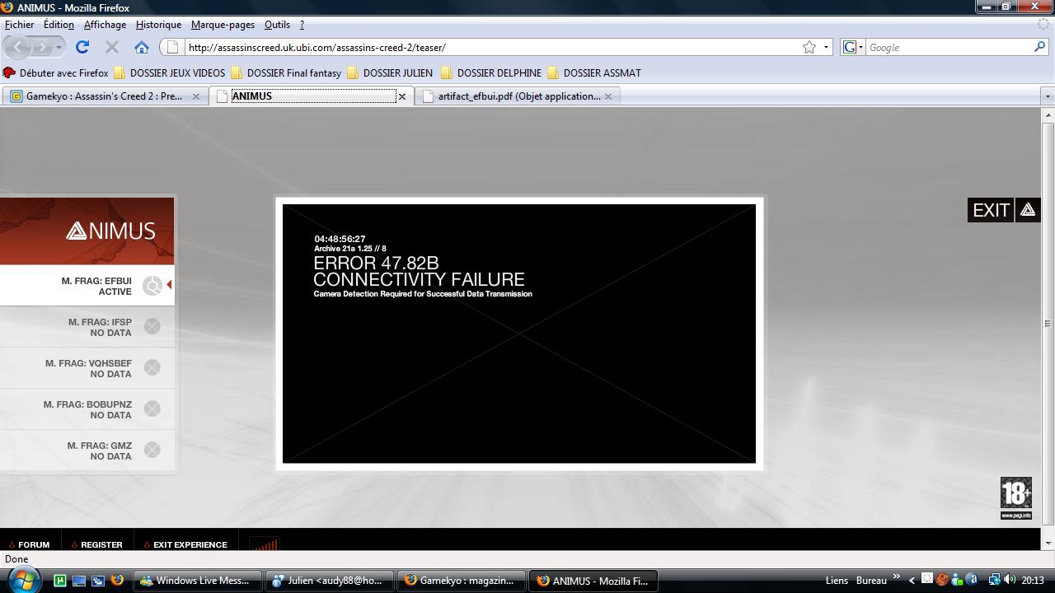Screen dimensions: 1055x593
Task: Close the Gamekyo tab
Action: (x=196, y=96)
